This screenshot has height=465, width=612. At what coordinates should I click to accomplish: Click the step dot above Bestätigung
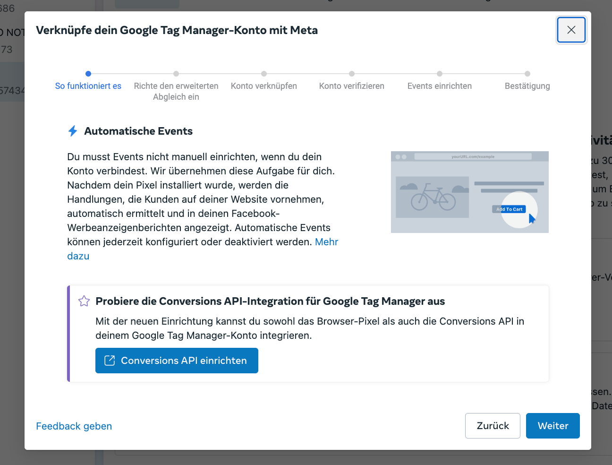[527, 74]
